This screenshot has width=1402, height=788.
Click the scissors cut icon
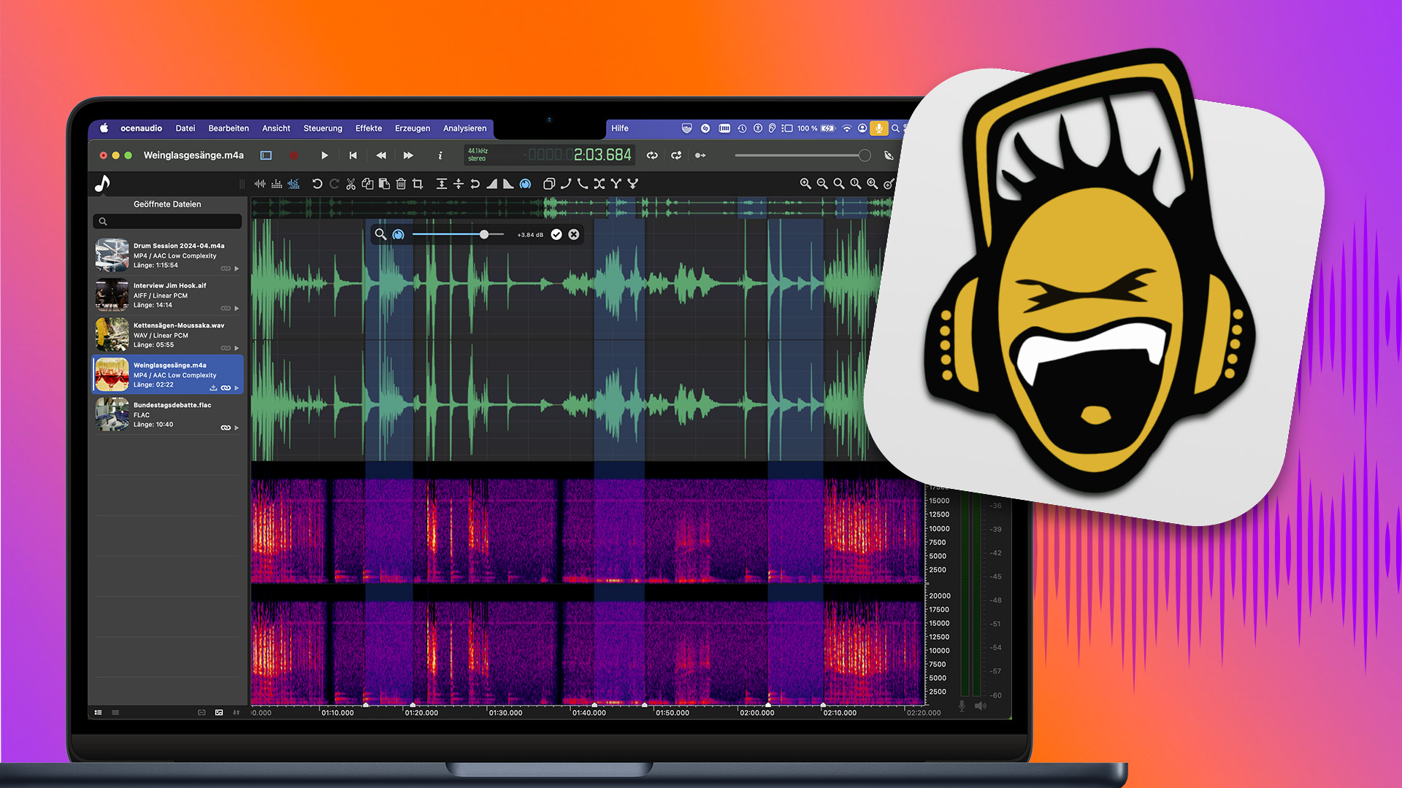(x=350, y=184)
